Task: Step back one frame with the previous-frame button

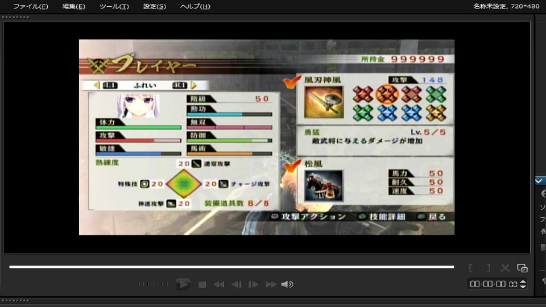Action: coord(237,284)
